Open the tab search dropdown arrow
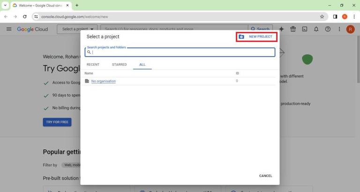 5,5
